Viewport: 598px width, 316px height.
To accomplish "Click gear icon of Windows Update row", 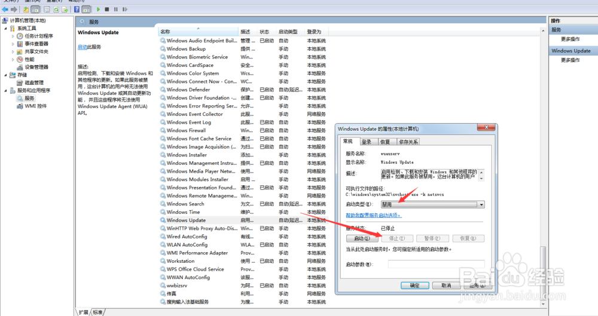I will click(x=163, y=220).
